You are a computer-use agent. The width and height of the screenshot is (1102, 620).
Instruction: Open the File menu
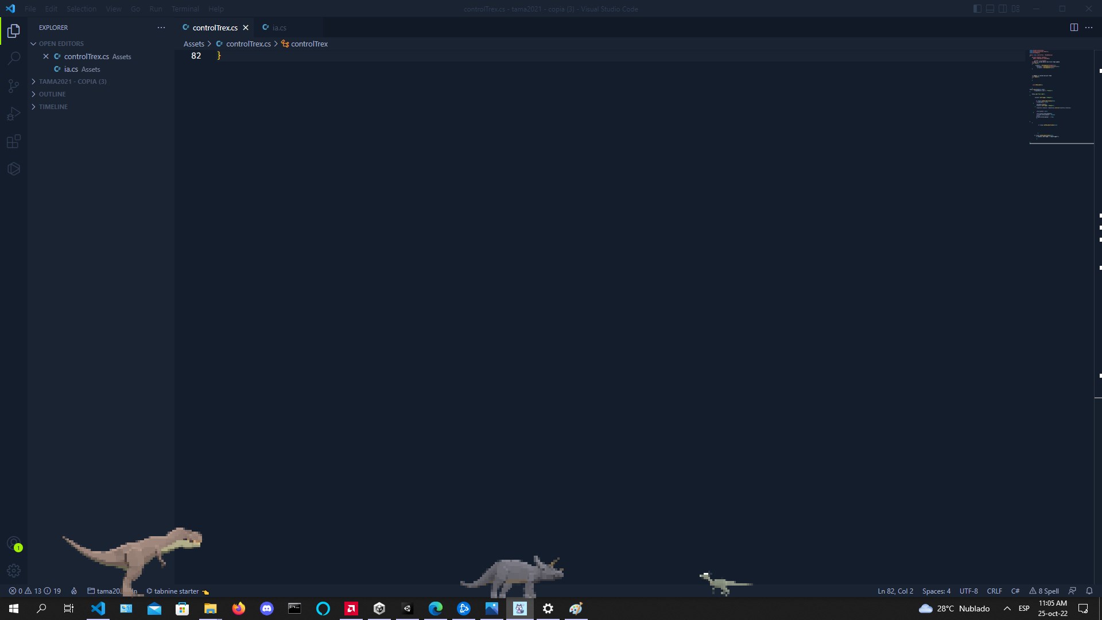pos(30,9)
